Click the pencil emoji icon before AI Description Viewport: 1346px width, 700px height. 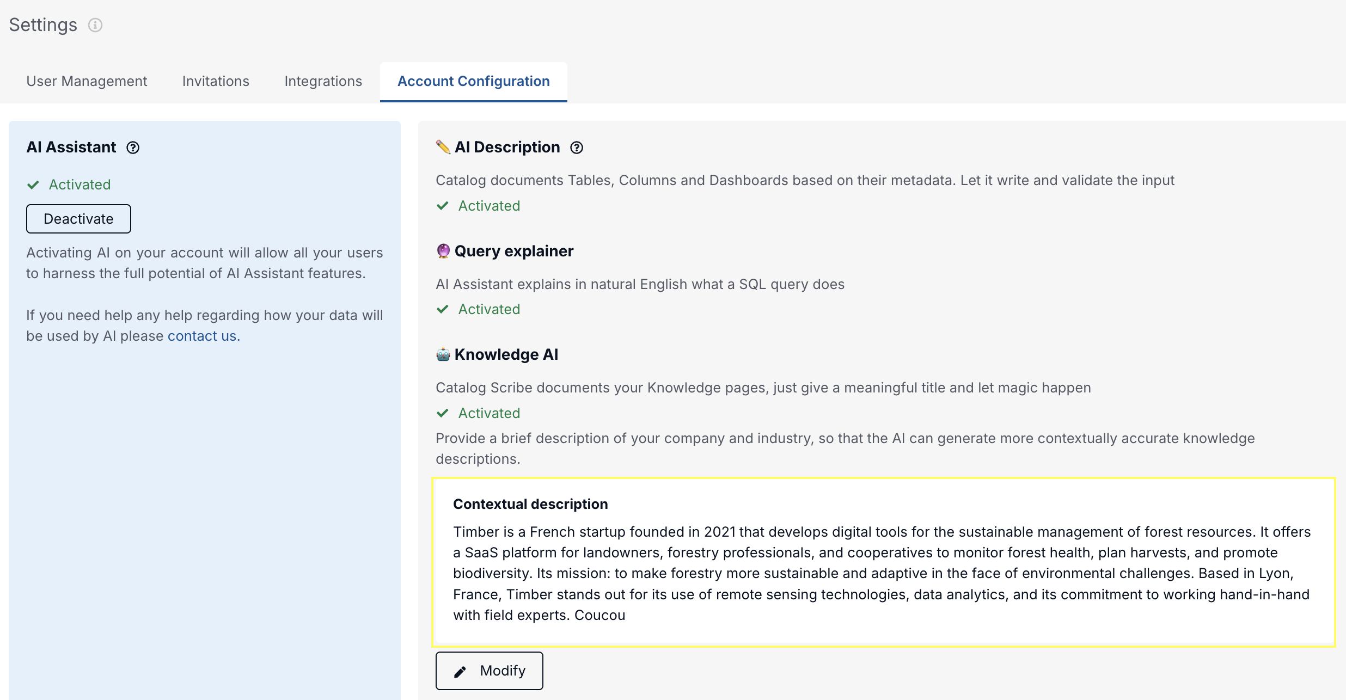pos(443,147)
